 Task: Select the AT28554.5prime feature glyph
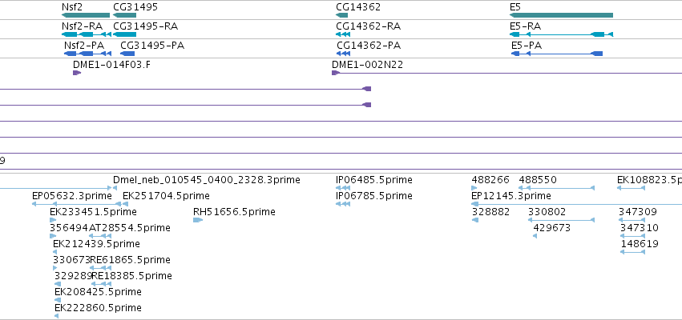(x=100, y=236)
